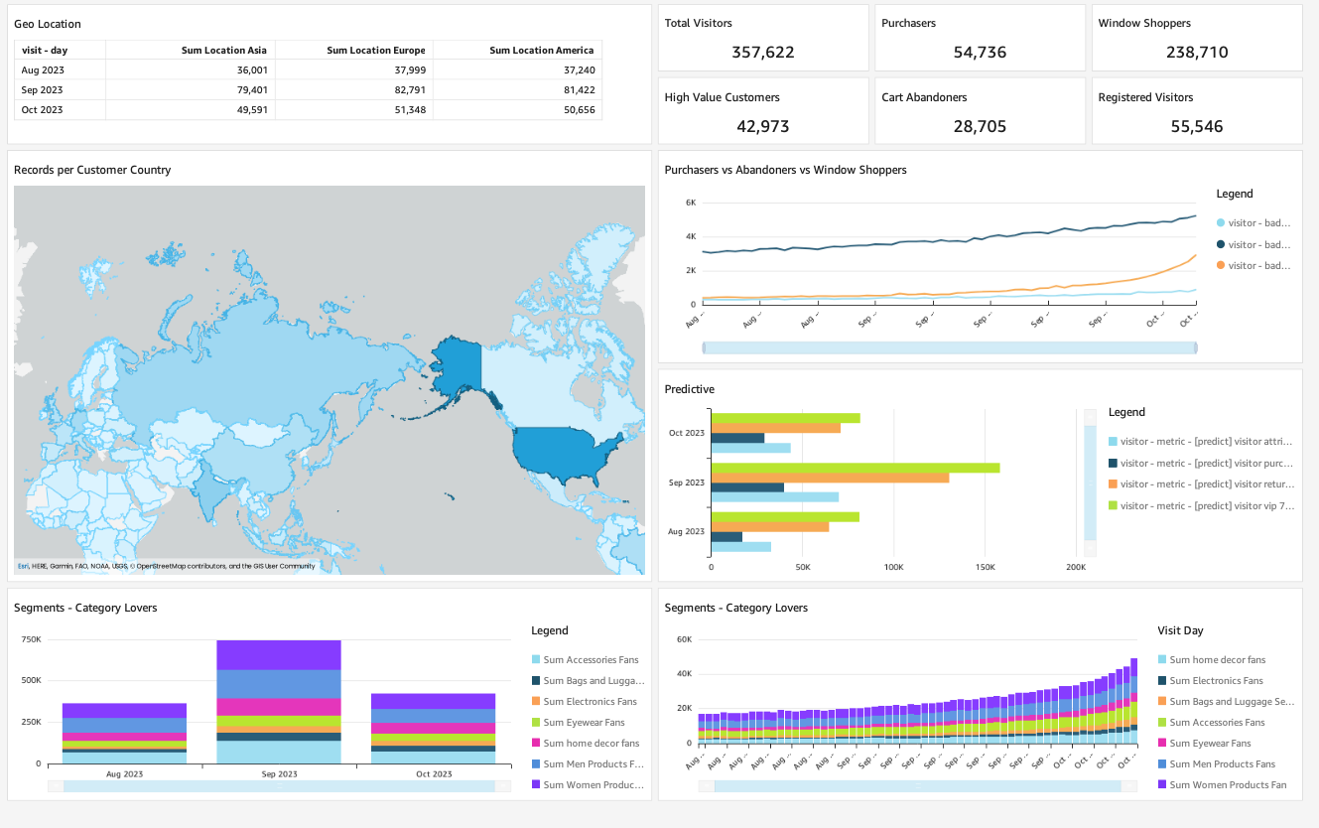
Task: Select the Sum Location Europe column header
Action: click(375, 51)
